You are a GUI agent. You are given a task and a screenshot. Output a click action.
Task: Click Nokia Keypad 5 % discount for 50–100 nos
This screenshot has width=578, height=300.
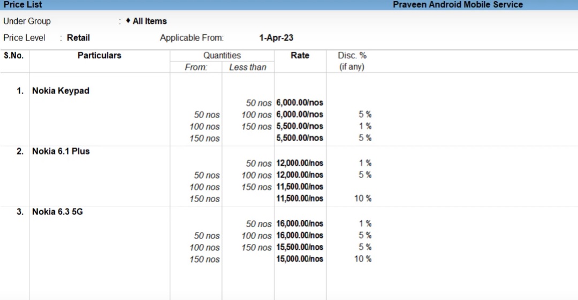point(365,114)
